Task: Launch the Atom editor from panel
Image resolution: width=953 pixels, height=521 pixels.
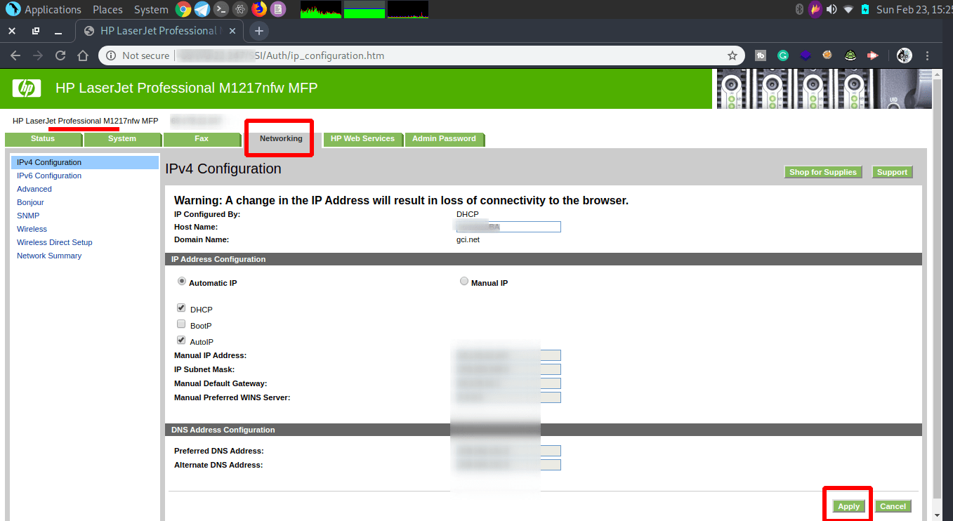Action: click(240, 9)
